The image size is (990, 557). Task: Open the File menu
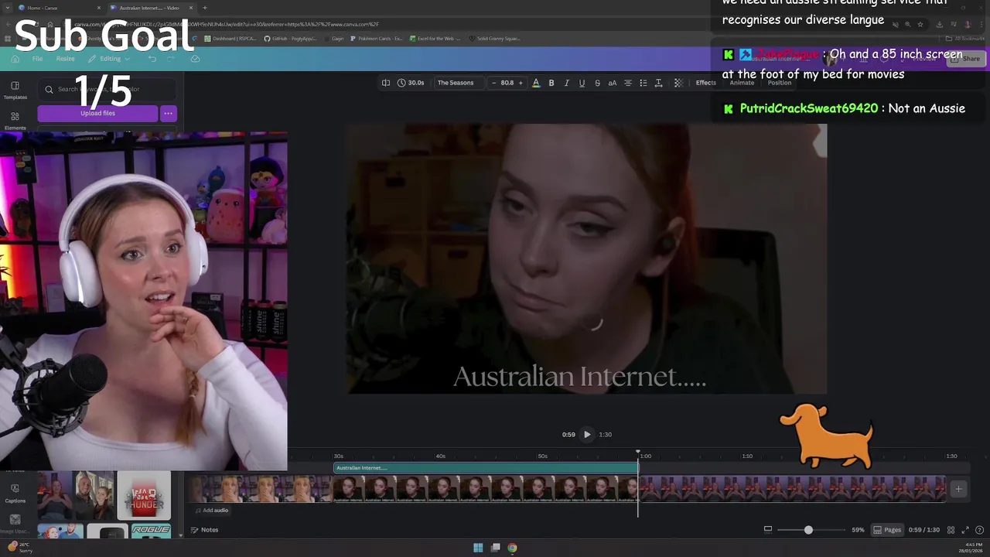[x=37, y=59]
